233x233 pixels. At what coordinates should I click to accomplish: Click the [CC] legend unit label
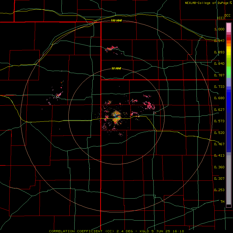[x=221, y=18]
